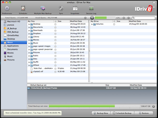Viewport: 158px width, 118px height.
Task: Sort My Files by Size column
Action: click(x=63, y=21)
